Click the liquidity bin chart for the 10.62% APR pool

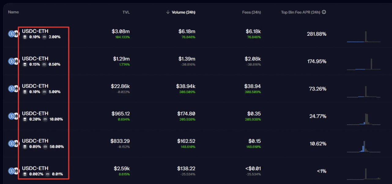point(364,147)
